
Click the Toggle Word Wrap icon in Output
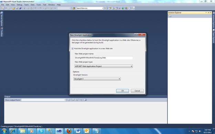point(85,100)
